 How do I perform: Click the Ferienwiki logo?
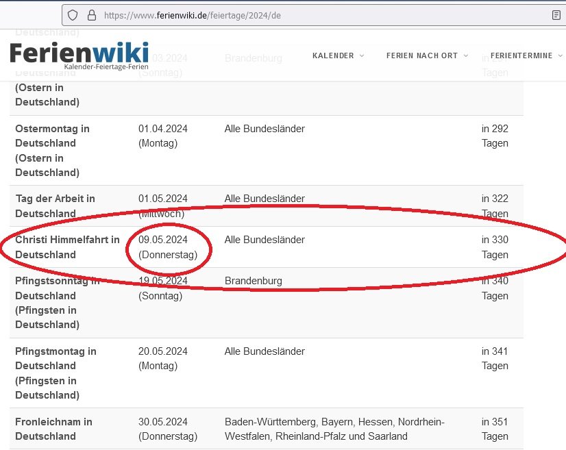pos(79,55)
